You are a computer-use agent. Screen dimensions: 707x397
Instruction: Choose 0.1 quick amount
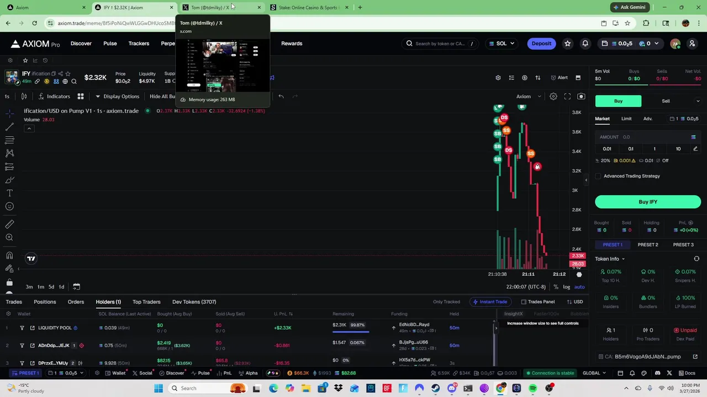(x=631, y=149)
